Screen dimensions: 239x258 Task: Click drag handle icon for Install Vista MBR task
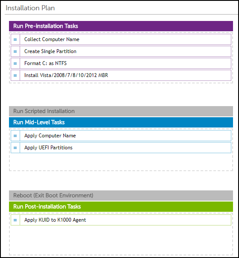click(x=15, y=76)
